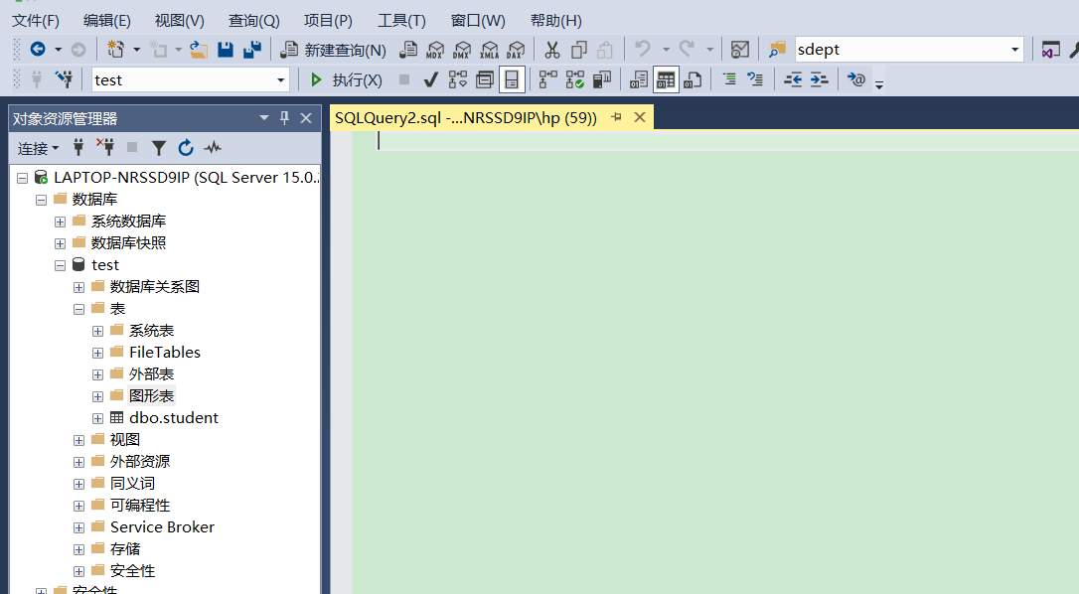
Task: Click the DAX query icon
Action: point(516,50)
